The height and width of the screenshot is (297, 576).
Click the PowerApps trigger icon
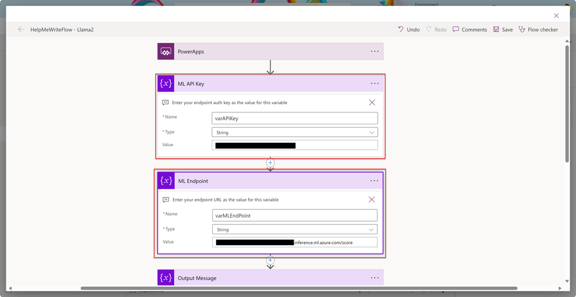(166, 51)
